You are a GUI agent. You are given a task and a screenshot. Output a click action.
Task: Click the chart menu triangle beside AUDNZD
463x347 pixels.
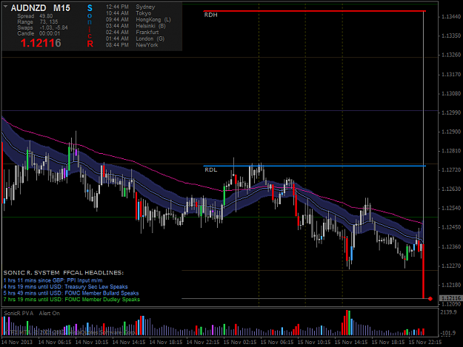tap(5, 6)
